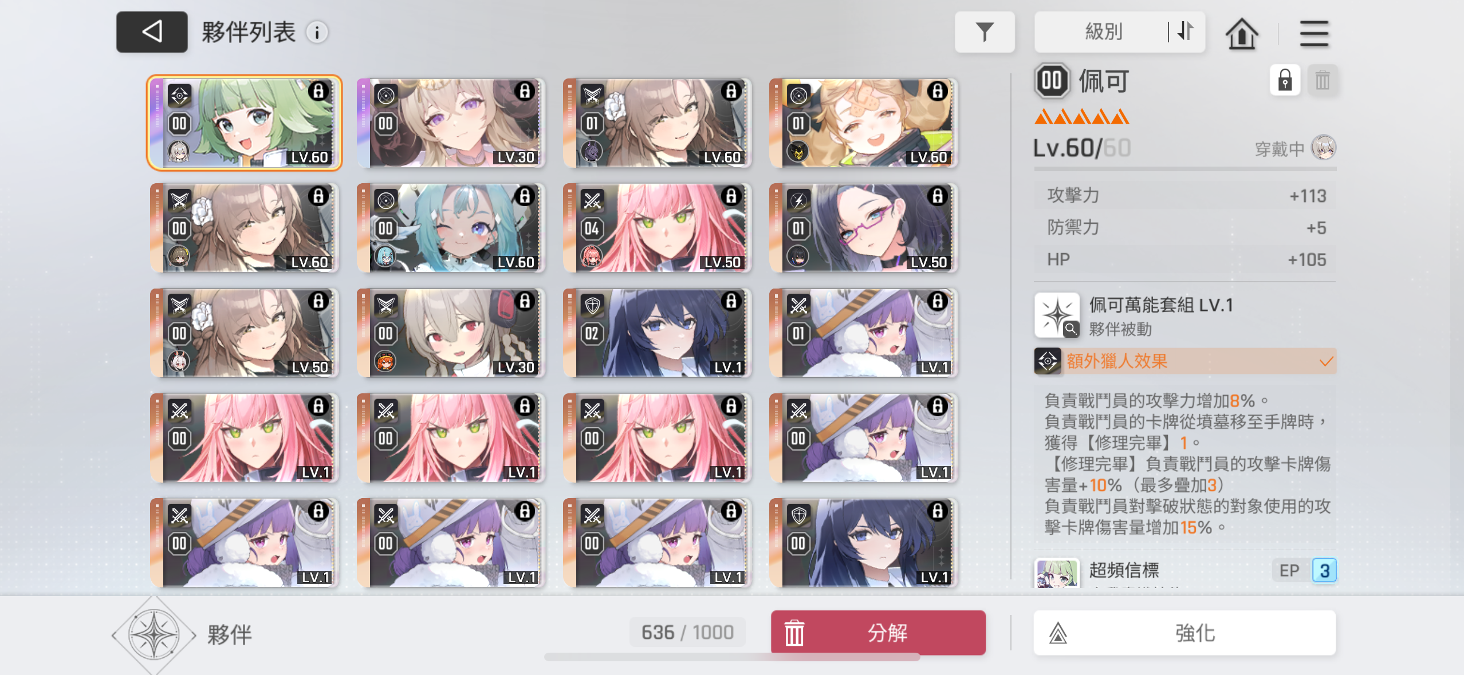Toggle the lock on 佩可 detail panel
The image size is (1464, 675).
[1285, 80]
